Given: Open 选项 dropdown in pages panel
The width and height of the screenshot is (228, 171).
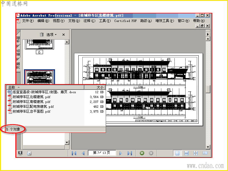Looking at the screenshot, I should click(52, 34).
